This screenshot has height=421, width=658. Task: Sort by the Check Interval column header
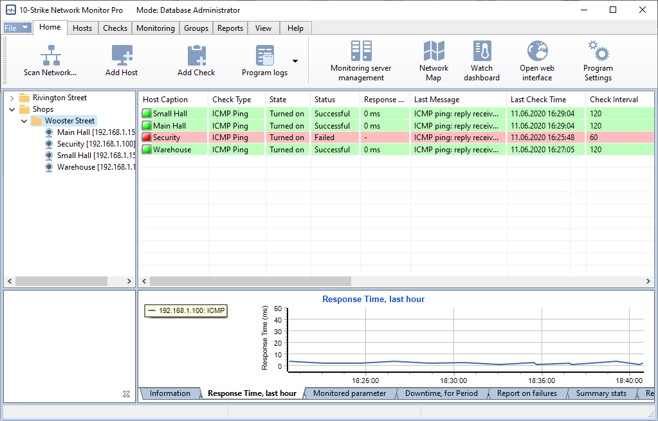620,100
